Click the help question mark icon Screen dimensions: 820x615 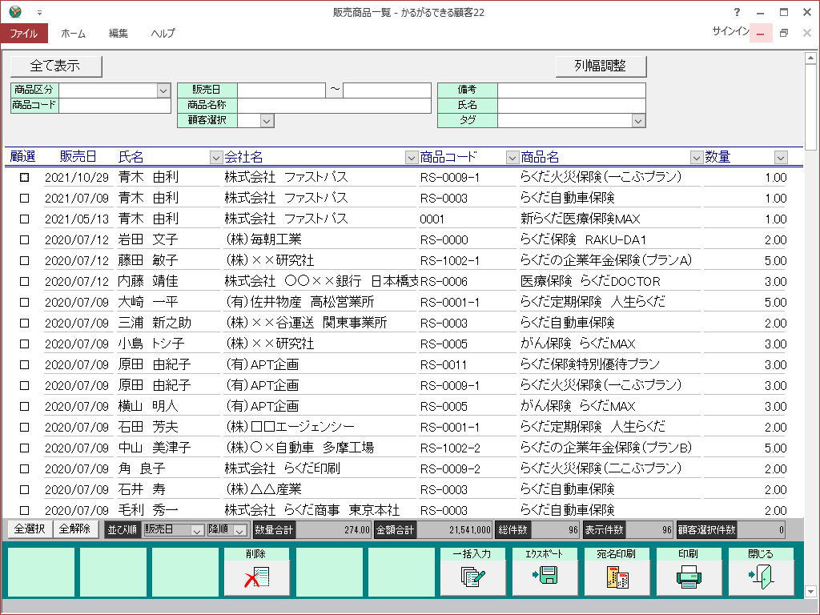[x=737, y=12]
